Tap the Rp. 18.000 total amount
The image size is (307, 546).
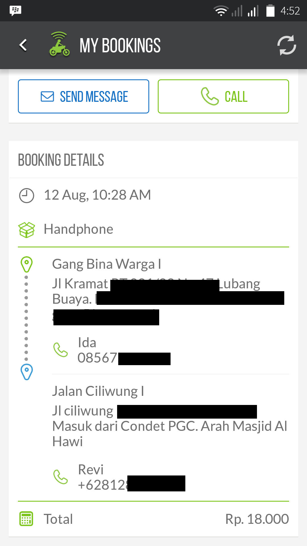257,519
